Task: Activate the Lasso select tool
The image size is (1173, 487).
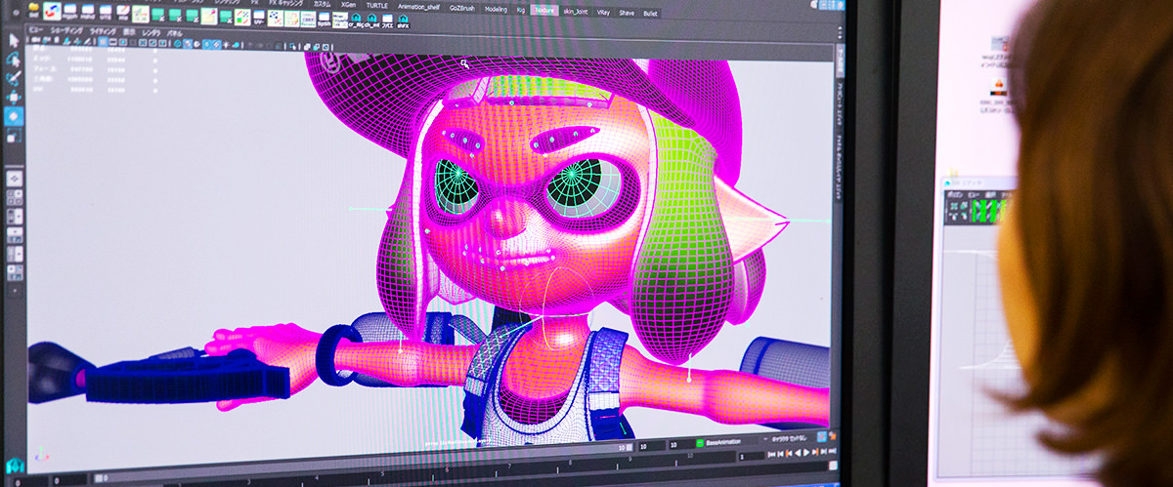Action: coord(14,61)
